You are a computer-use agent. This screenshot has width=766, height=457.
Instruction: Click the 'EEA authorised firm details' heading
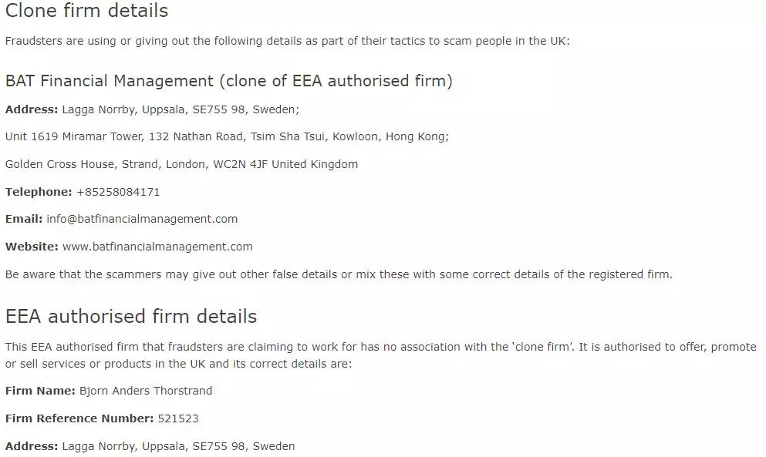point(131,317)
